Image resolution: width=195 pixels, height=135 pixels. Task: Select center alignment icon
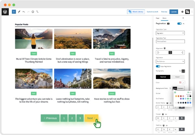click(x=170, y=52)
